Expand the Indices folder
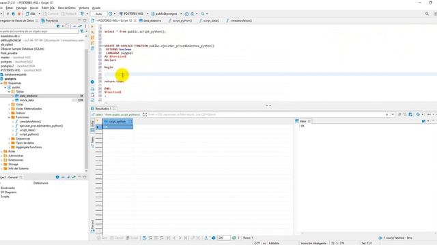 click(x=9, y=113)
